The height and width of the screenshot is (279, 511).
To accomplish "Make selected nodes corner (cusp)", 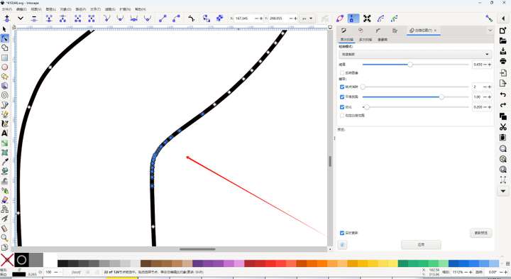I will click(106, 18).
